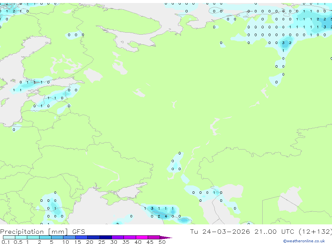Click the '40' legend scale label

click(138, 242)
